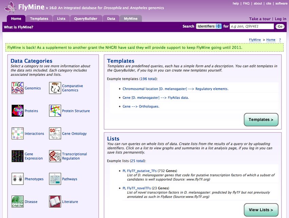Image resolution: width=289 pixels, height=218 pixels.
Task: Click the 196 total templates link
Action: click(148, 79)
